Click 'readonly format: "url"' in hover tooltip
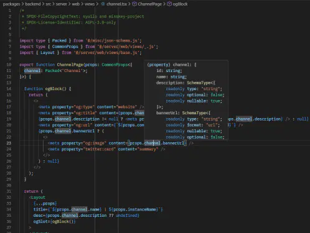310x233 pixels. pos(192,125)
